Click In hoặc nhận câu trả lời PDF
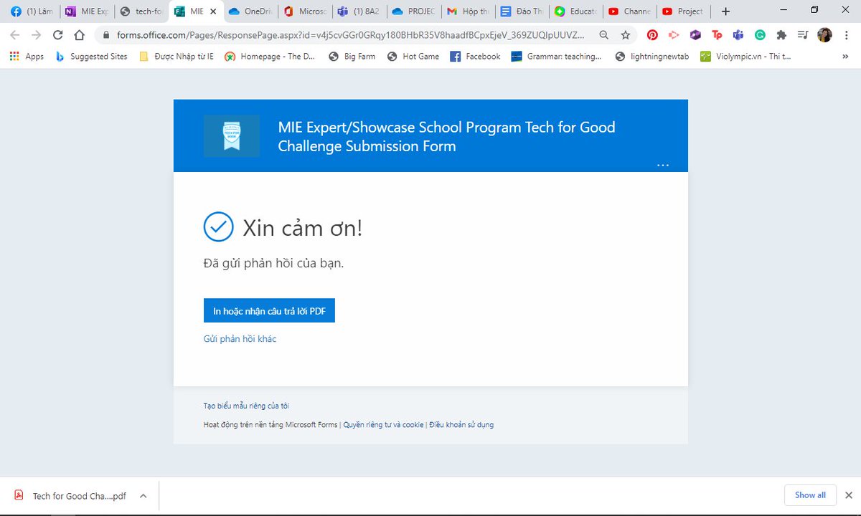This screenshot has width=861, height=516. tap(269, 310)
